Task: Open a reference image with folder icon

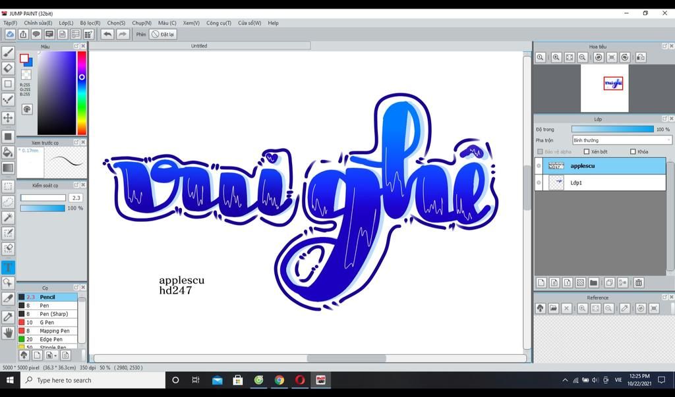Action: 553,308
